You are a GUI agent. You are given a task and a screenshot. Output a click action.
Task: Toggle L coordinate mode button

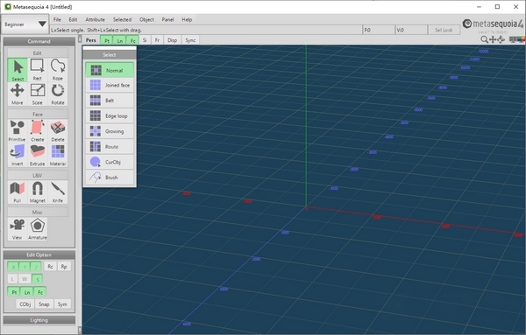pos(13,279)
